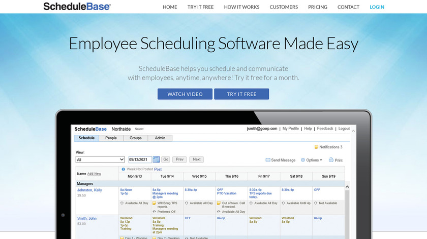Viewport: 427px width, 239px height.
Task: Open the Options gear dropdown
Action: 311,160
